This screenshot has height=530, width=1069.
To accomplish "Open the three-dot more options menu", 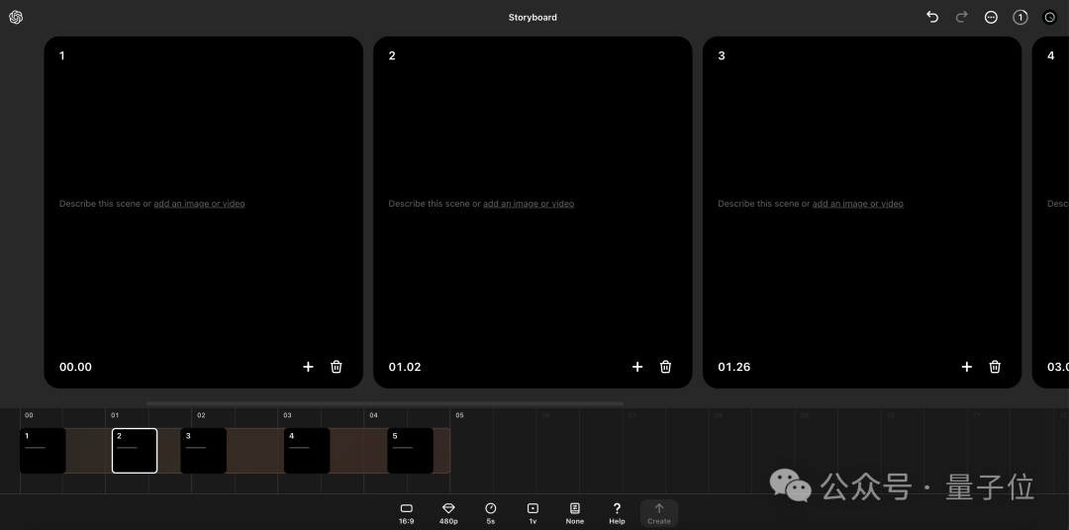I will click(x=991, y=17).
